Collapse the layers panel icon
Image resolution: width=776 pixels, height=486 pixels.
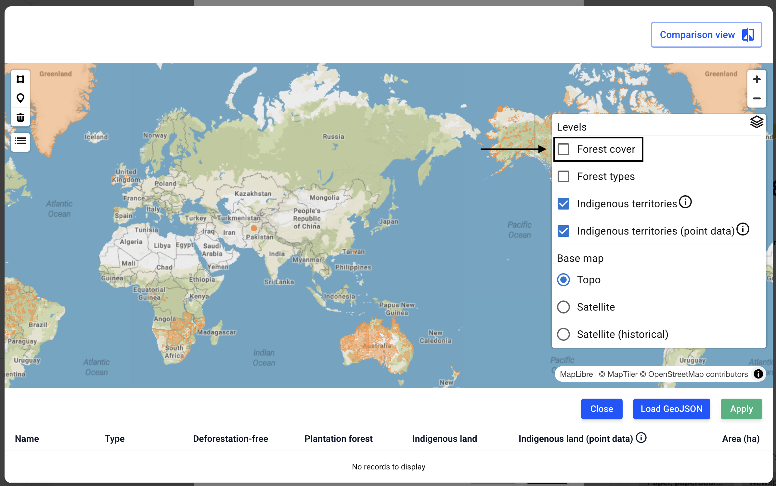pos(757,122)
